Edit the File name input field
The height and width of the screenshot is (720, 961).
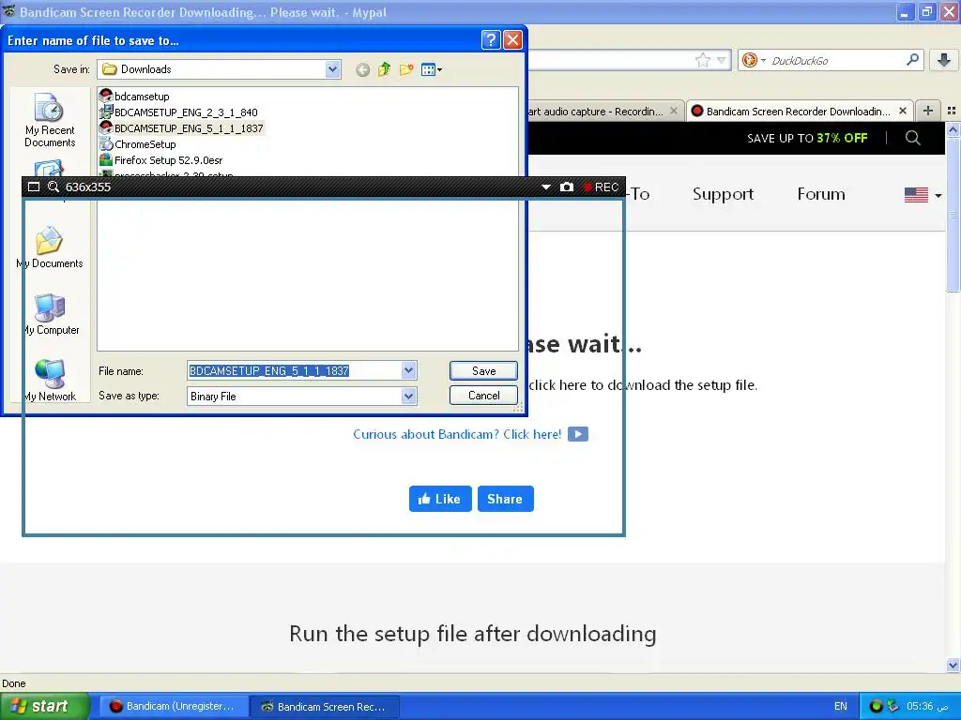295,370
